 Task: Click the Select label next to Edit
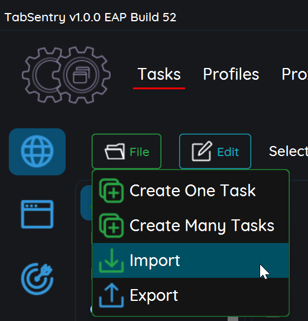[x=288, y=151]
